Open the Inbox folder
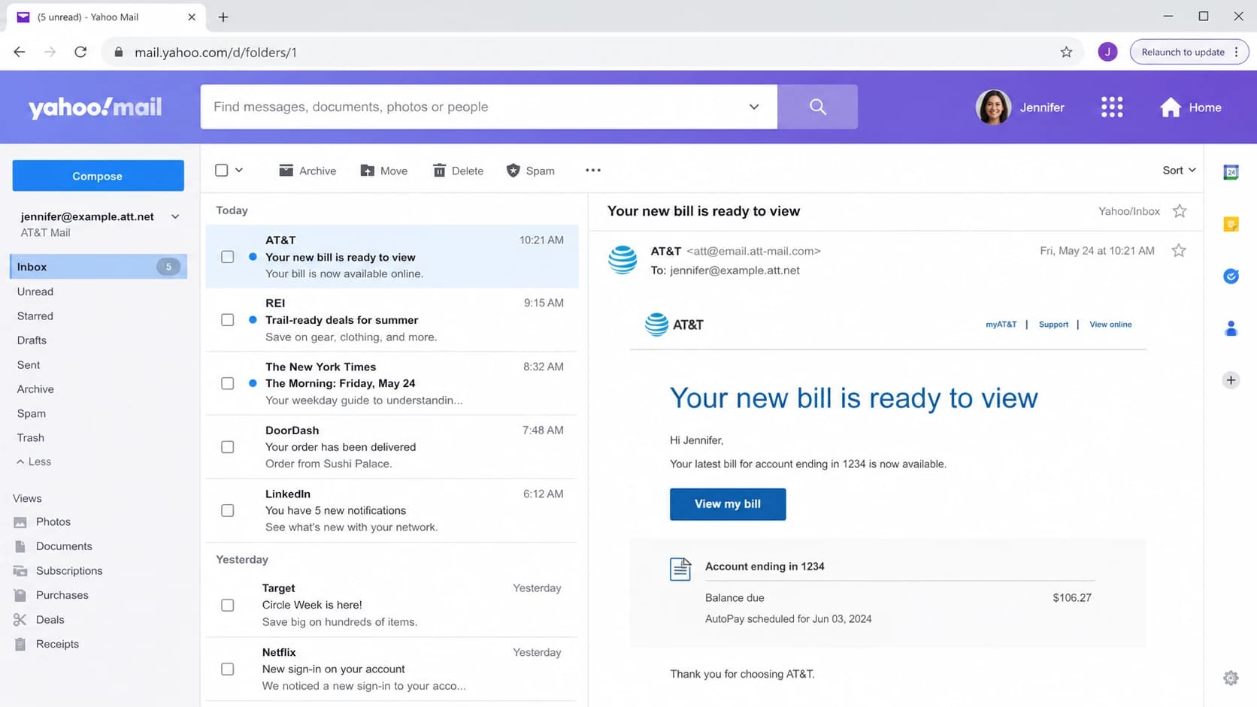The height and width of the screenshot is (707, 1257). pyautogui.click(x=98, y=267)
